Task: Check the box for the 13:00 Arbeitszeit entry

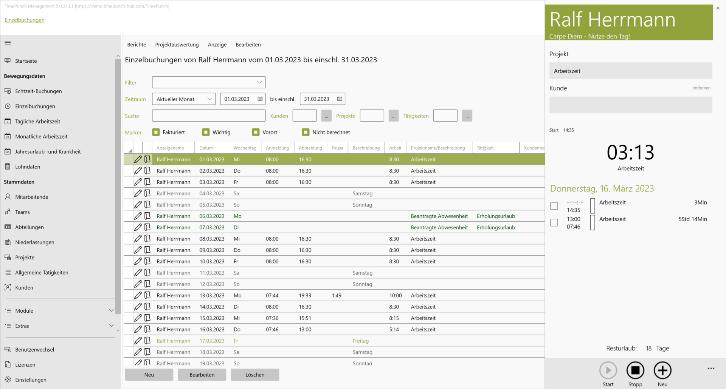Action: click(554, 222)
